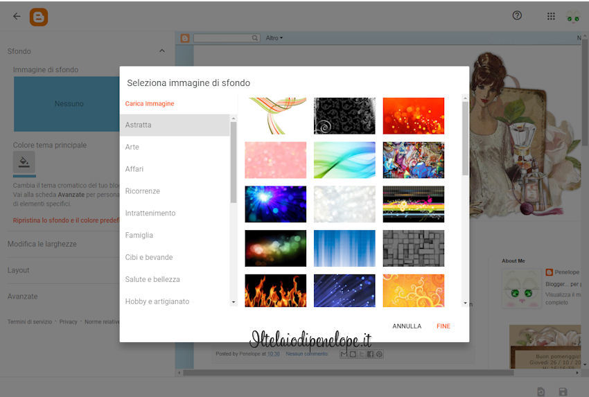Select the Cibi e bevande category
The height and width of the screenshot is (397, 589).
point(149,257)
